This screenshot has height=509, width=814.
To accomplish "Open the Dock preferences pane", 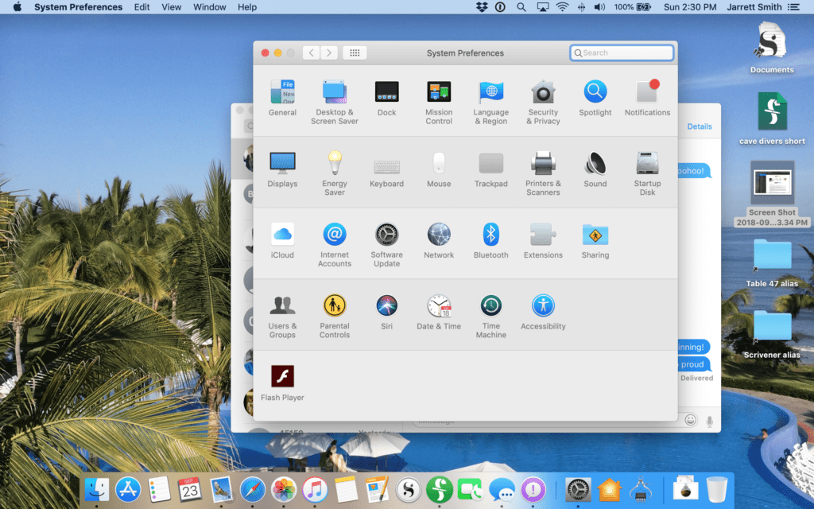I will click(387, 98).
